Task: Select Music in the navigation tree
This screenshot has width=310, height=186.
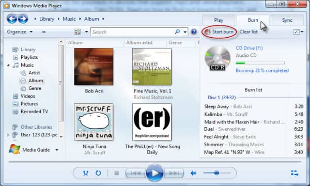Action: pos(27,65)
